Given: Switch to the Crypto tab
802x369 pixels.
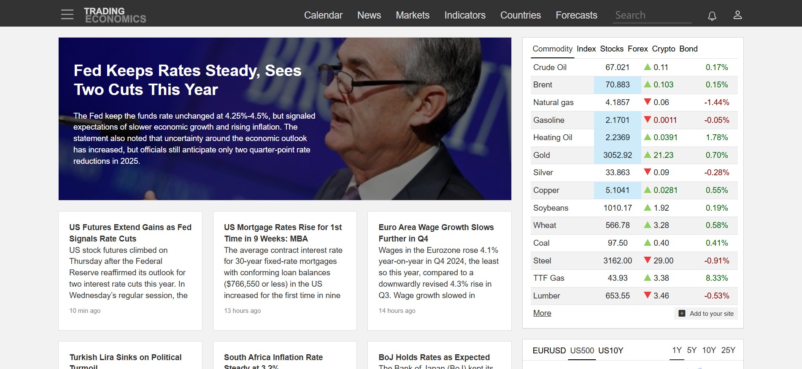Looking at the screenshot, I should click(663, 49).
